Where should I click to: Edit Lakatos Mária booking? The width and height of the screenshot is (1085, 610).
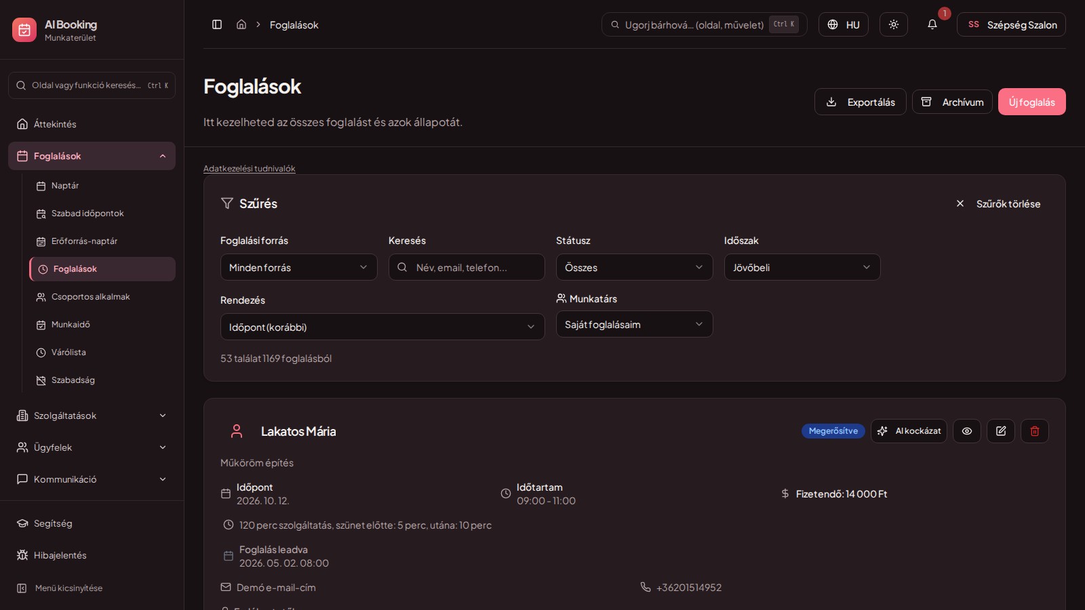(x=1001, y=431)
